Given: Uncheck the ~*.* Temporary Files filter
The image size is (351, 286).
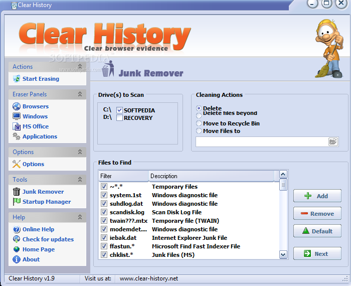Looking at the screenshot, I should pos(104,186).
